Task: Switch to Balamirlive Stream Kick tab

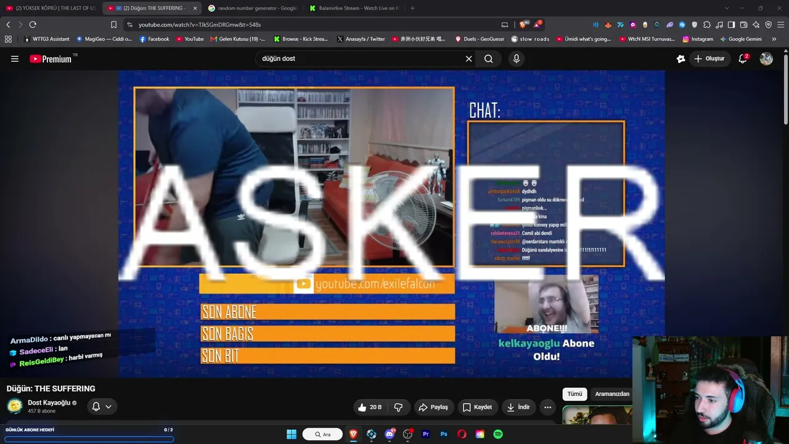Action: [354, 8]
